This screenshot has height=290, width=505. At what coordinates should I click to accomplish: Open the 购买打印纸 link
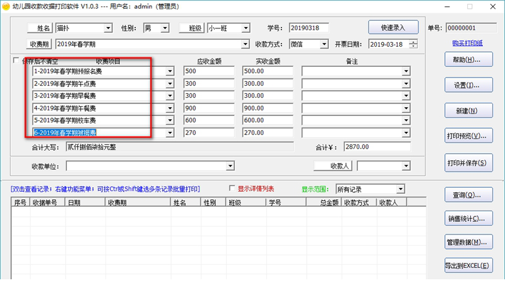coord(468,43)
